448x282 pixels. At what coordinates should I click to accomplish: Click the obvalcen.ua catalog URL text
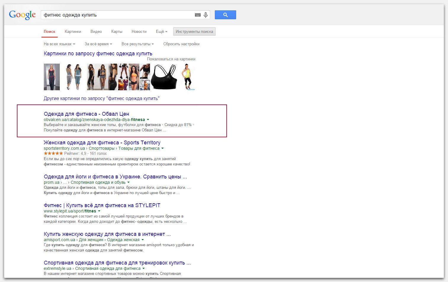[94, 120]
